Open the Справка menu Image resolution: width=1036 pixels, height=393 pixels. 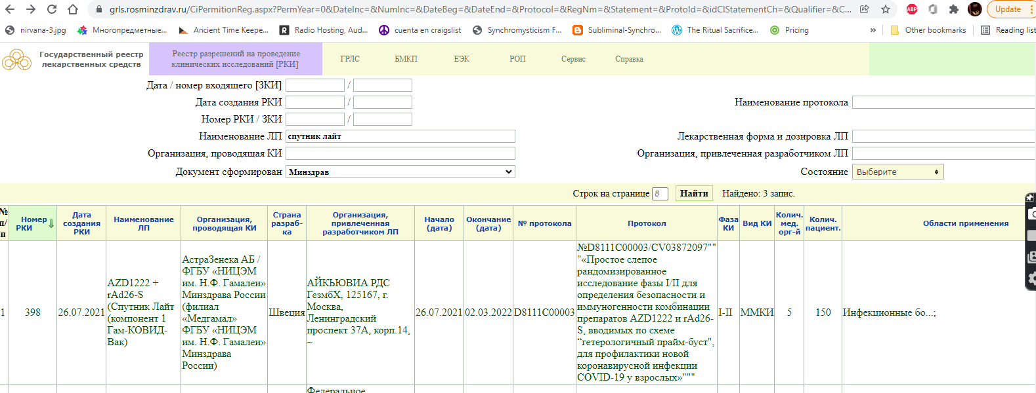[629, 59]
